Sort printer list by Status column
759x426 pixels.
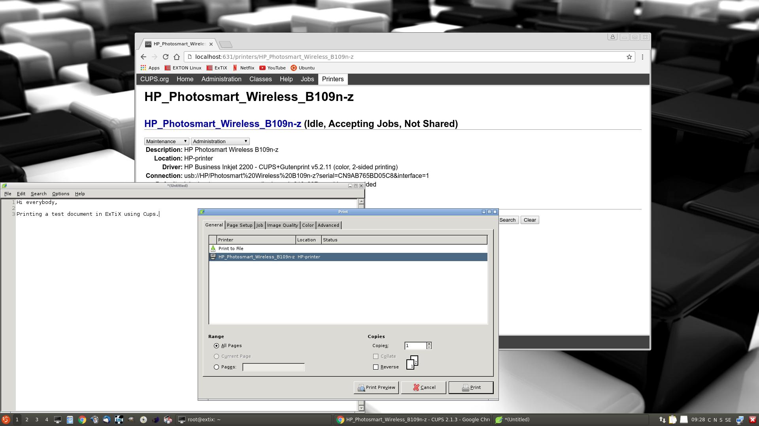[404, 240]
